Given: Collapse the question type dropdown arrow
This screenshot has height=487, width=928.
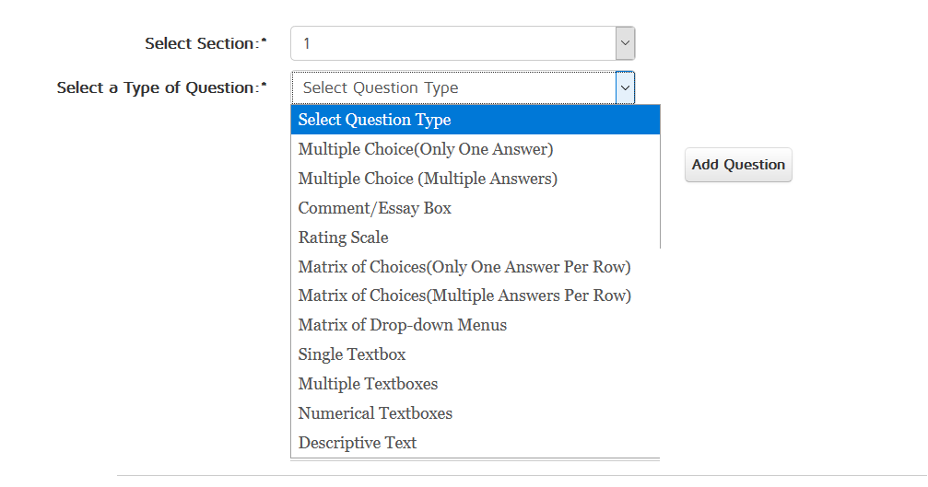Looking at the screenshot, I should tap(625, 88).
